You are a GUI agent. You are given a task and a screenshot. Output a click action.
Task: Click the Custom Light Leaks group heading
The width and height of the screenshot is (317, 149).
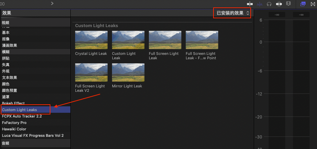(x=96, y=26)
